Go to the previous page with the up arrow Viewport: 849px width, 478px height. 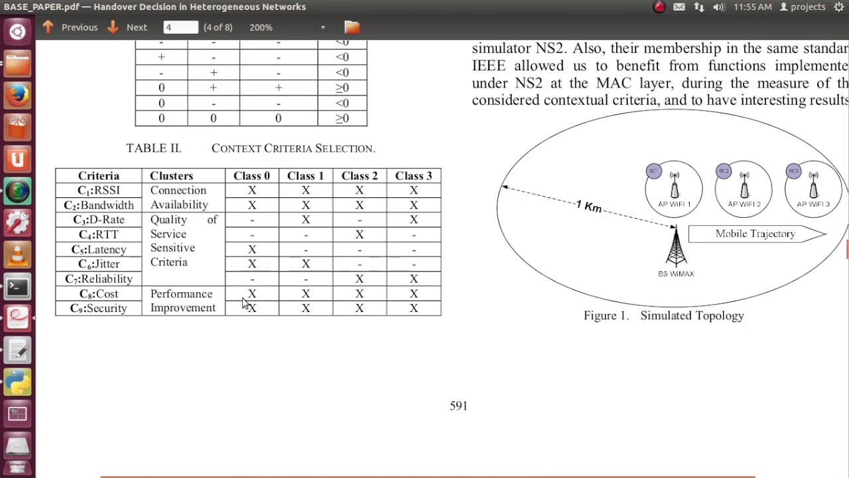click(x=48, y=27)
